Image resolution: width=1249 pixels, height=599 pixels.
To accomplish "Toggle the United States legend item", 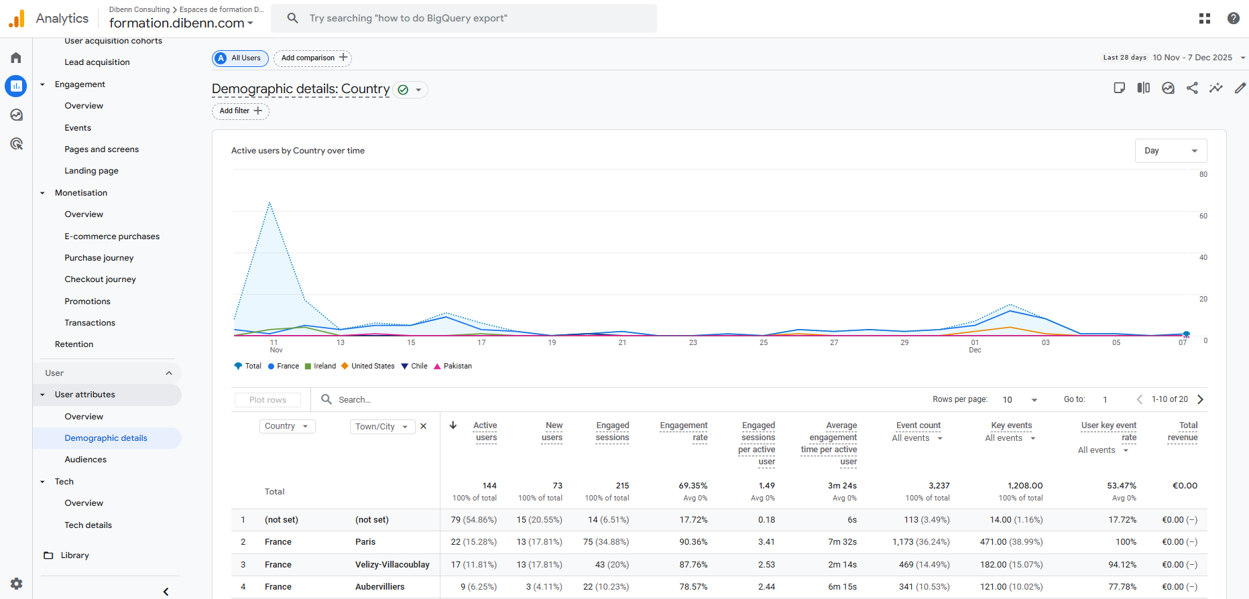I will point(367,366).
